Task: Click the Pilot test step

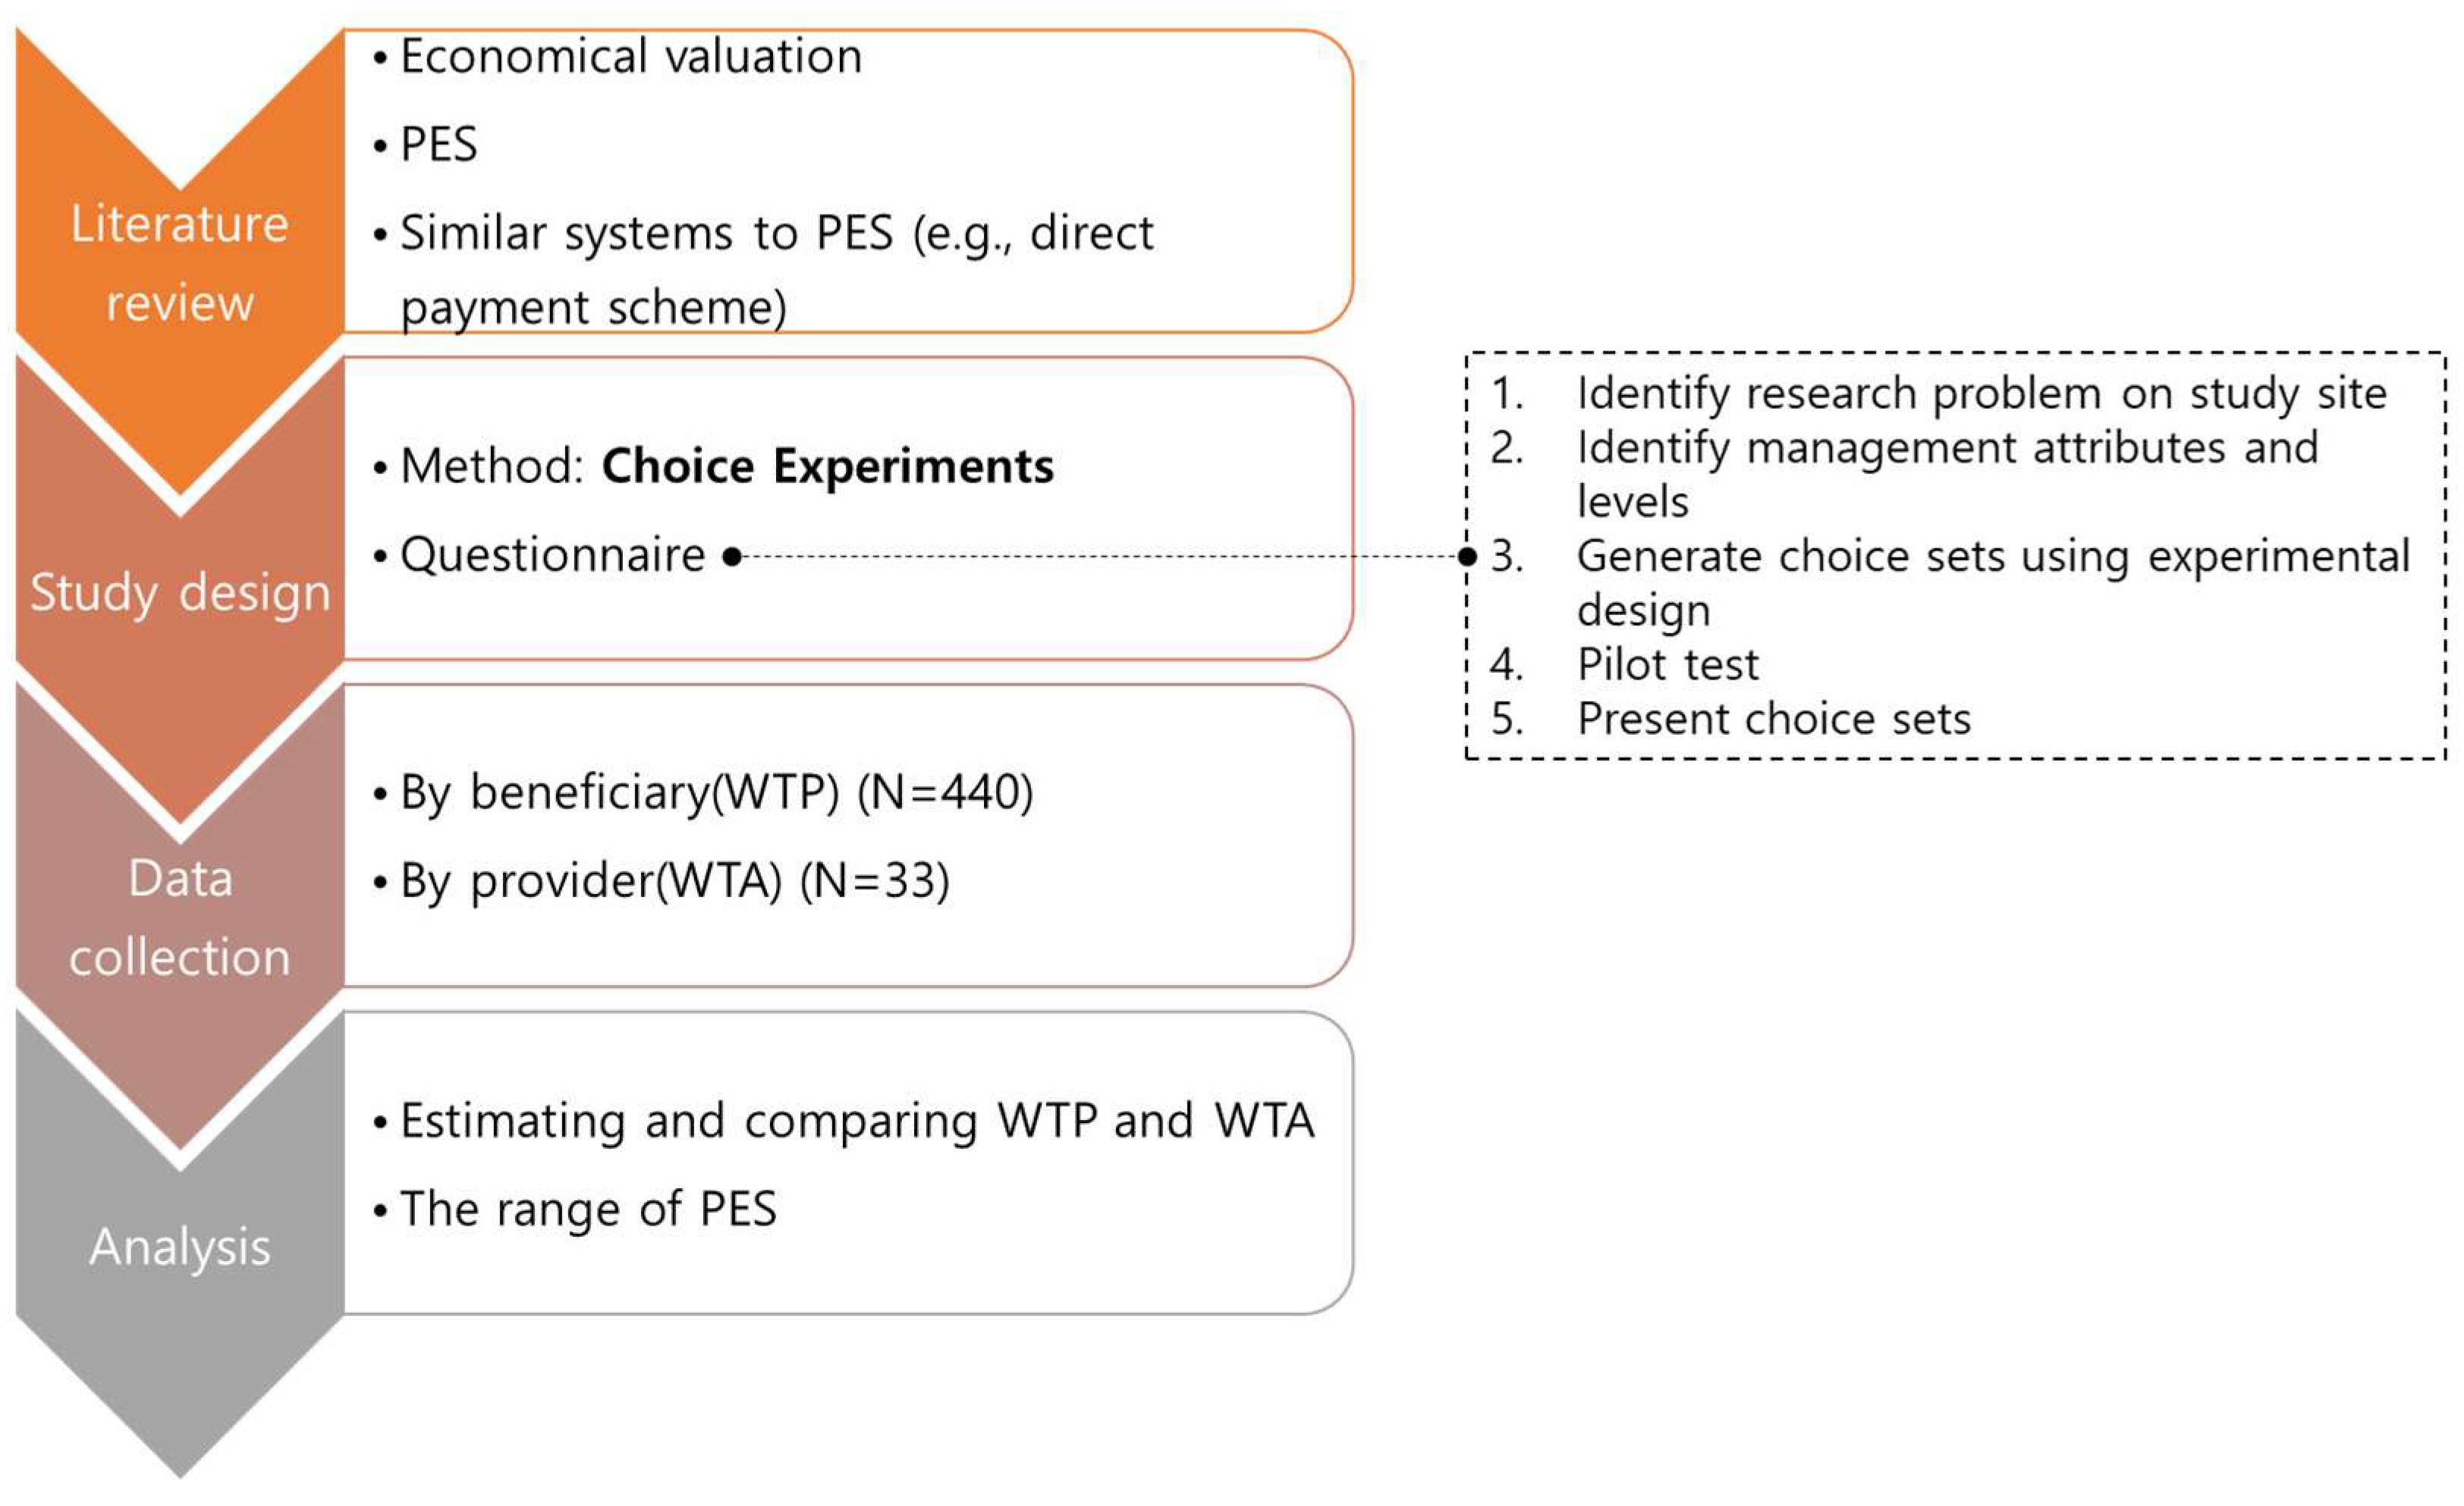Action: point(1667,664)
